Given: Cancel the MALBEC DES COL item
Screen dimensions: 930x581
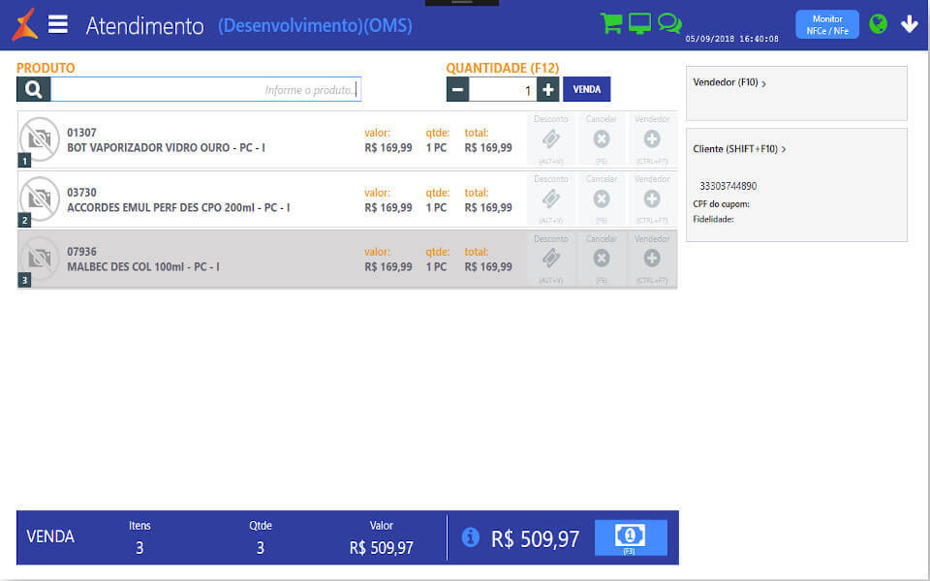Looking at the screenshot, I should tap(602, 259).
